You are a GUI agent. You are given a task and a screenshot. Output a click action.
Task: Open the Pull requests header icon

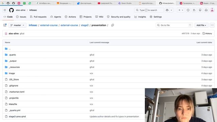tap(194, 10)
